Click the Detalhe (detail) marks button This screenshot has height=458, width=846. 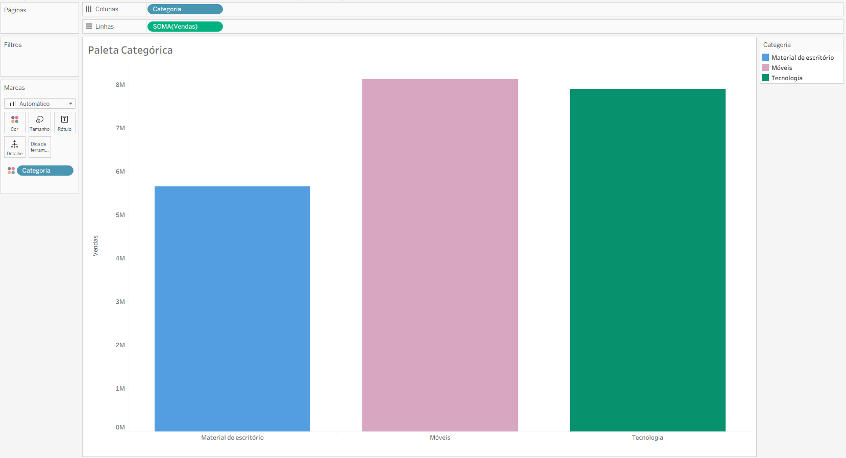point(15,147)
